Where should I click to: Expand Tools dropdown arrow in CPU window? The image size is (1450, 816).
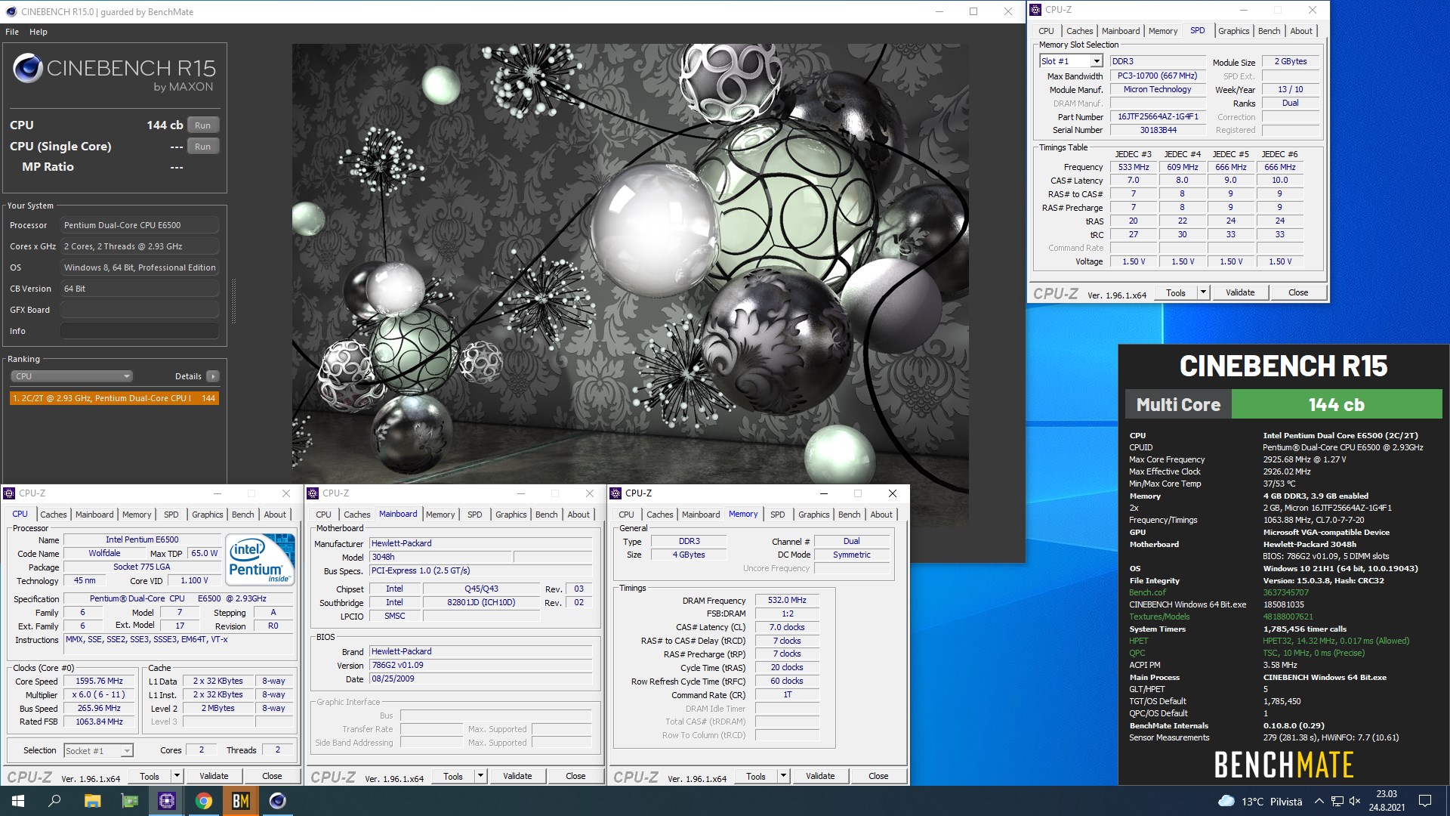(177, 776)
